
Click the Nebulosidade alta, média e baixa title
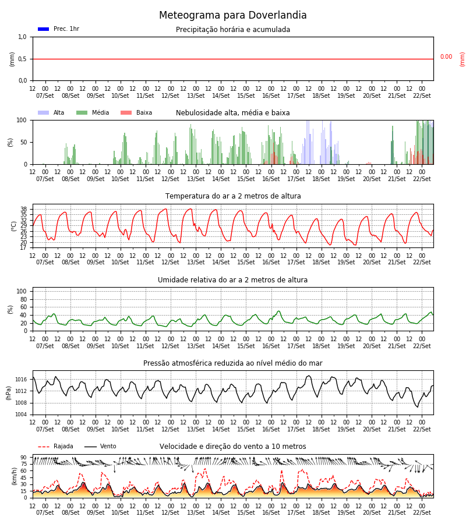232,113
